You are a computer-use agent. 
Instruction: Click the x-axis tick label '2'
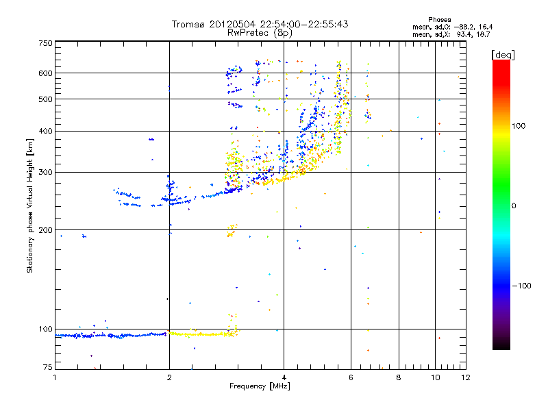tap(169, 377)
